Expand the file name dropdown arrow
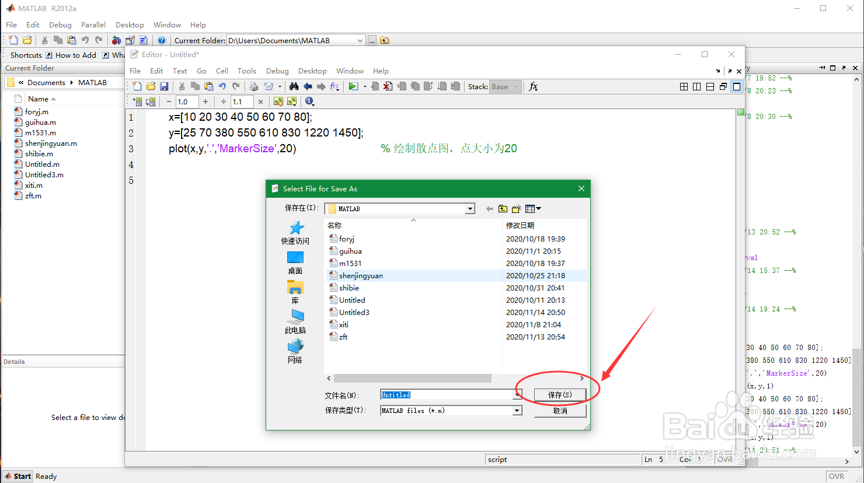Image resolution: width=864 pixels, height=483 pixels. tap(517, 395)
